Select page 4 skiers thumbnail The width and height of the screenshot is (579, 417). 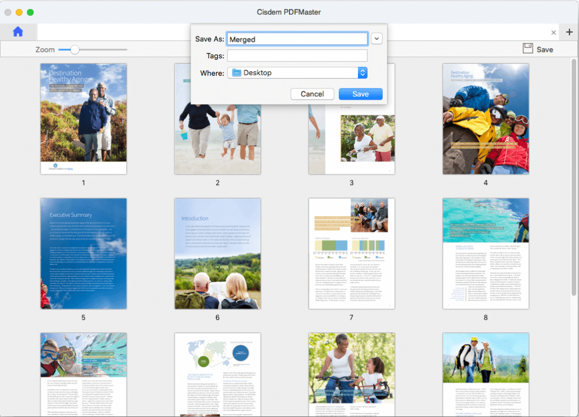[486, 119]
